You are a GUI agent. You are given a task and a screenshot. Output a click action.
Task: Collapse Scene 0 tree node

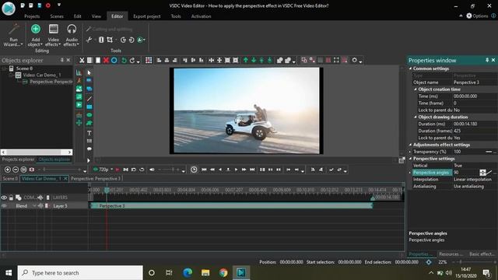pos(5,68)
